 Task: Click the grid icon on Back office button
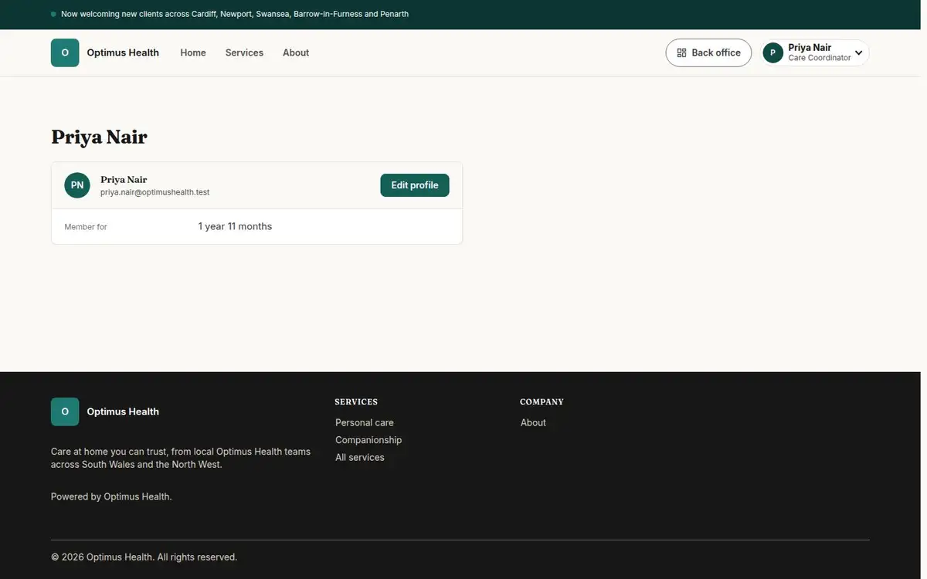point(681,52)
